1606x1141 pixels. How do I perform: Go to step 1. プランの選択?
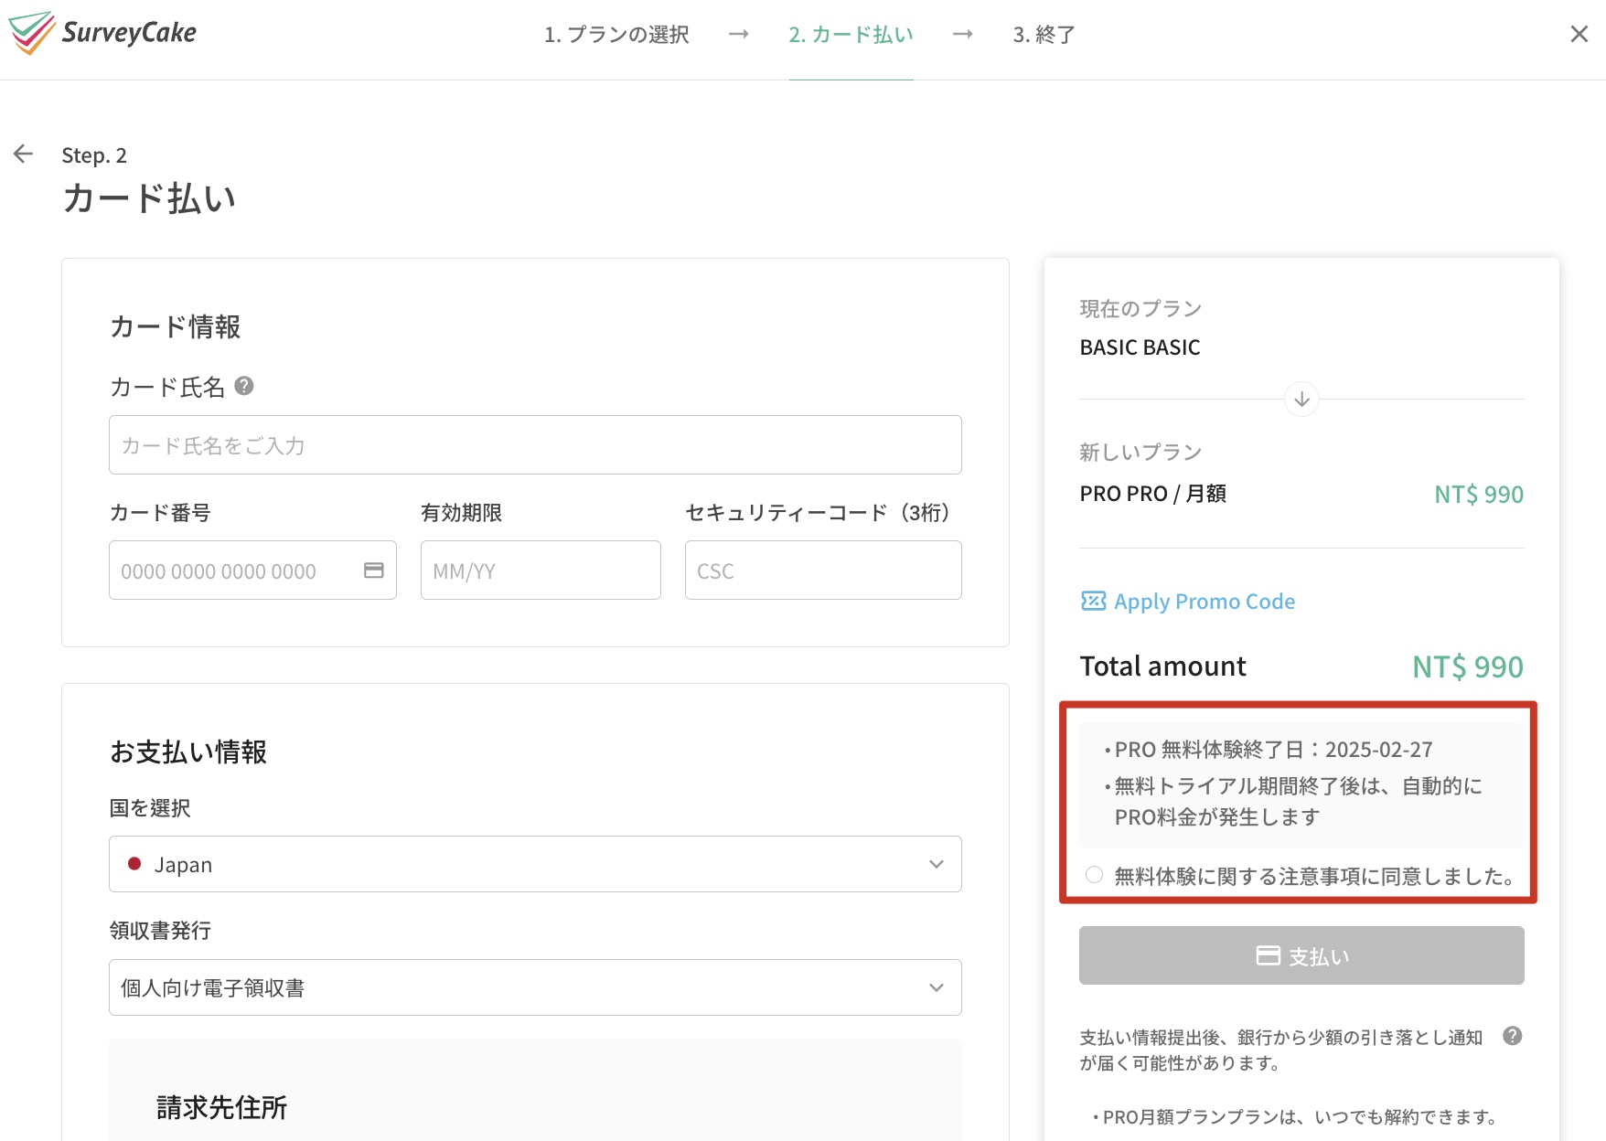[x=616, y=35]
